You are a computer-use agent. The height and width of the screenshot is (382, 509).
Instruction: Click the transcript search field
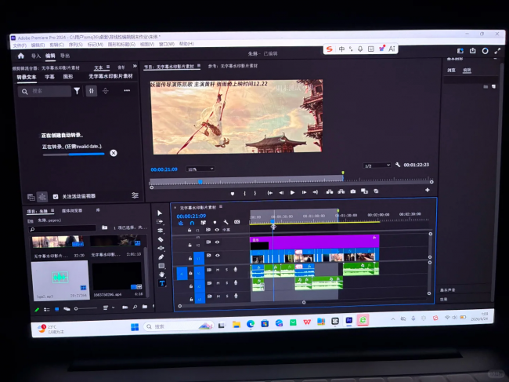[x=45, y=91]
